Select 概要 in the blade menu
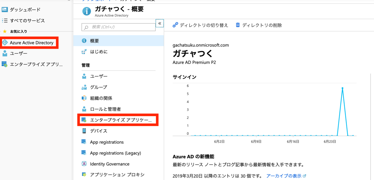Image resolution: width=374 pixels, height=180 pixels. click(x=118, y=41)
